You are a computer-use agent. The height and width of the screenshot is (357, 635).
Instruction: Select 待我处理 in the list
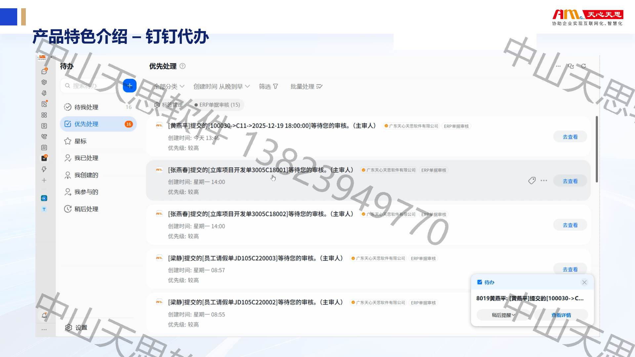[x=98, y=107]
